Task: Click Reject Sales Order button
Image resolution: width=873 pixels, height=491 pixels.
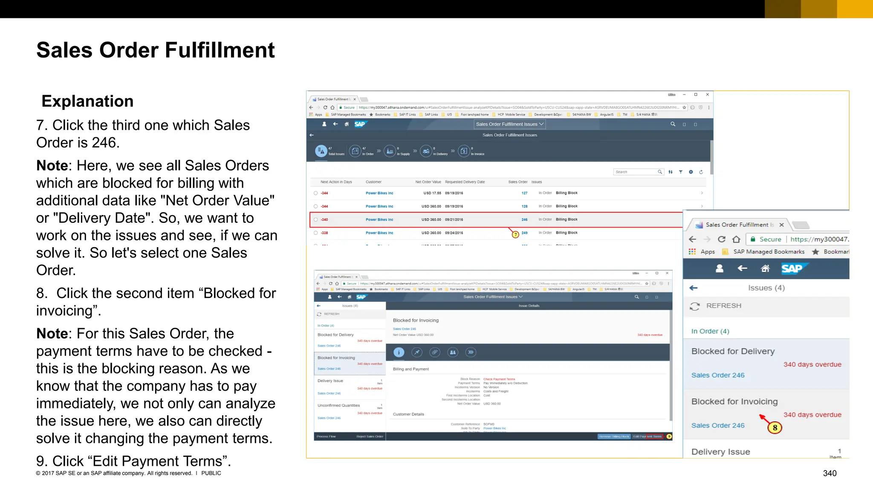Action: coord(370,436)
